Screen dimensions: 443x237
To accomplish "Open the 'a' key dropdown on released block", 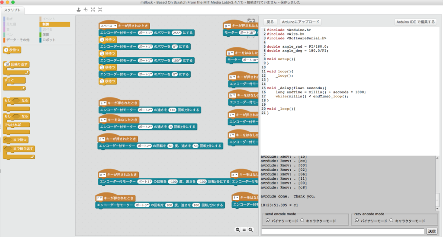I will click(x=103, y=120).
